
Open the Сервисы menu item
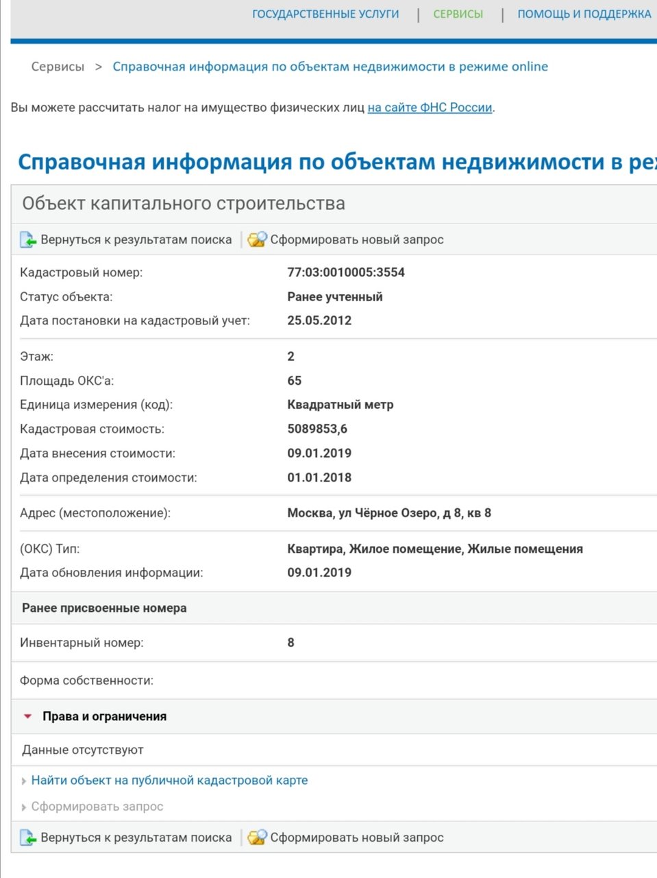tap(458, 14)
